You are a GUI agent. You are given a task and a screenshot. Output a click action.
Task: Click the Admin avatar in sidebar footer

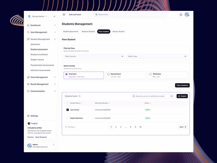[x=29, y=146]
